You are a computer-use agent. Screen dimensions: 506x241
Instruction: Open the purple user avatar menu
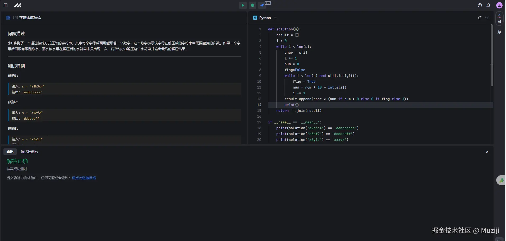499,5
